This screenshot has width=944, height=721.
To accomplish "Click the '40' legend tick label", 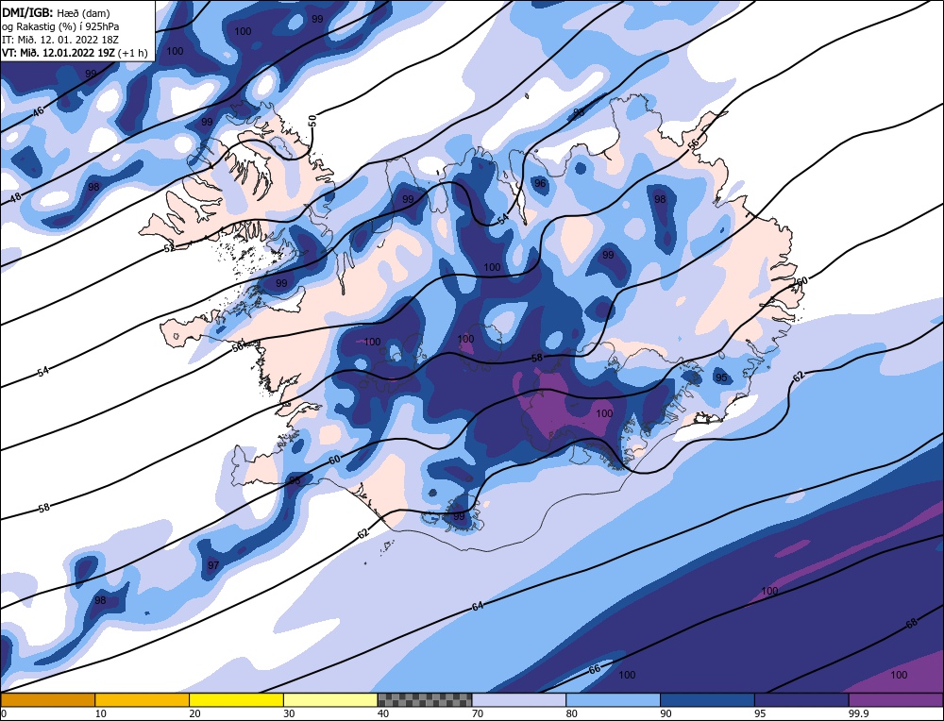I will click(383, 713).
